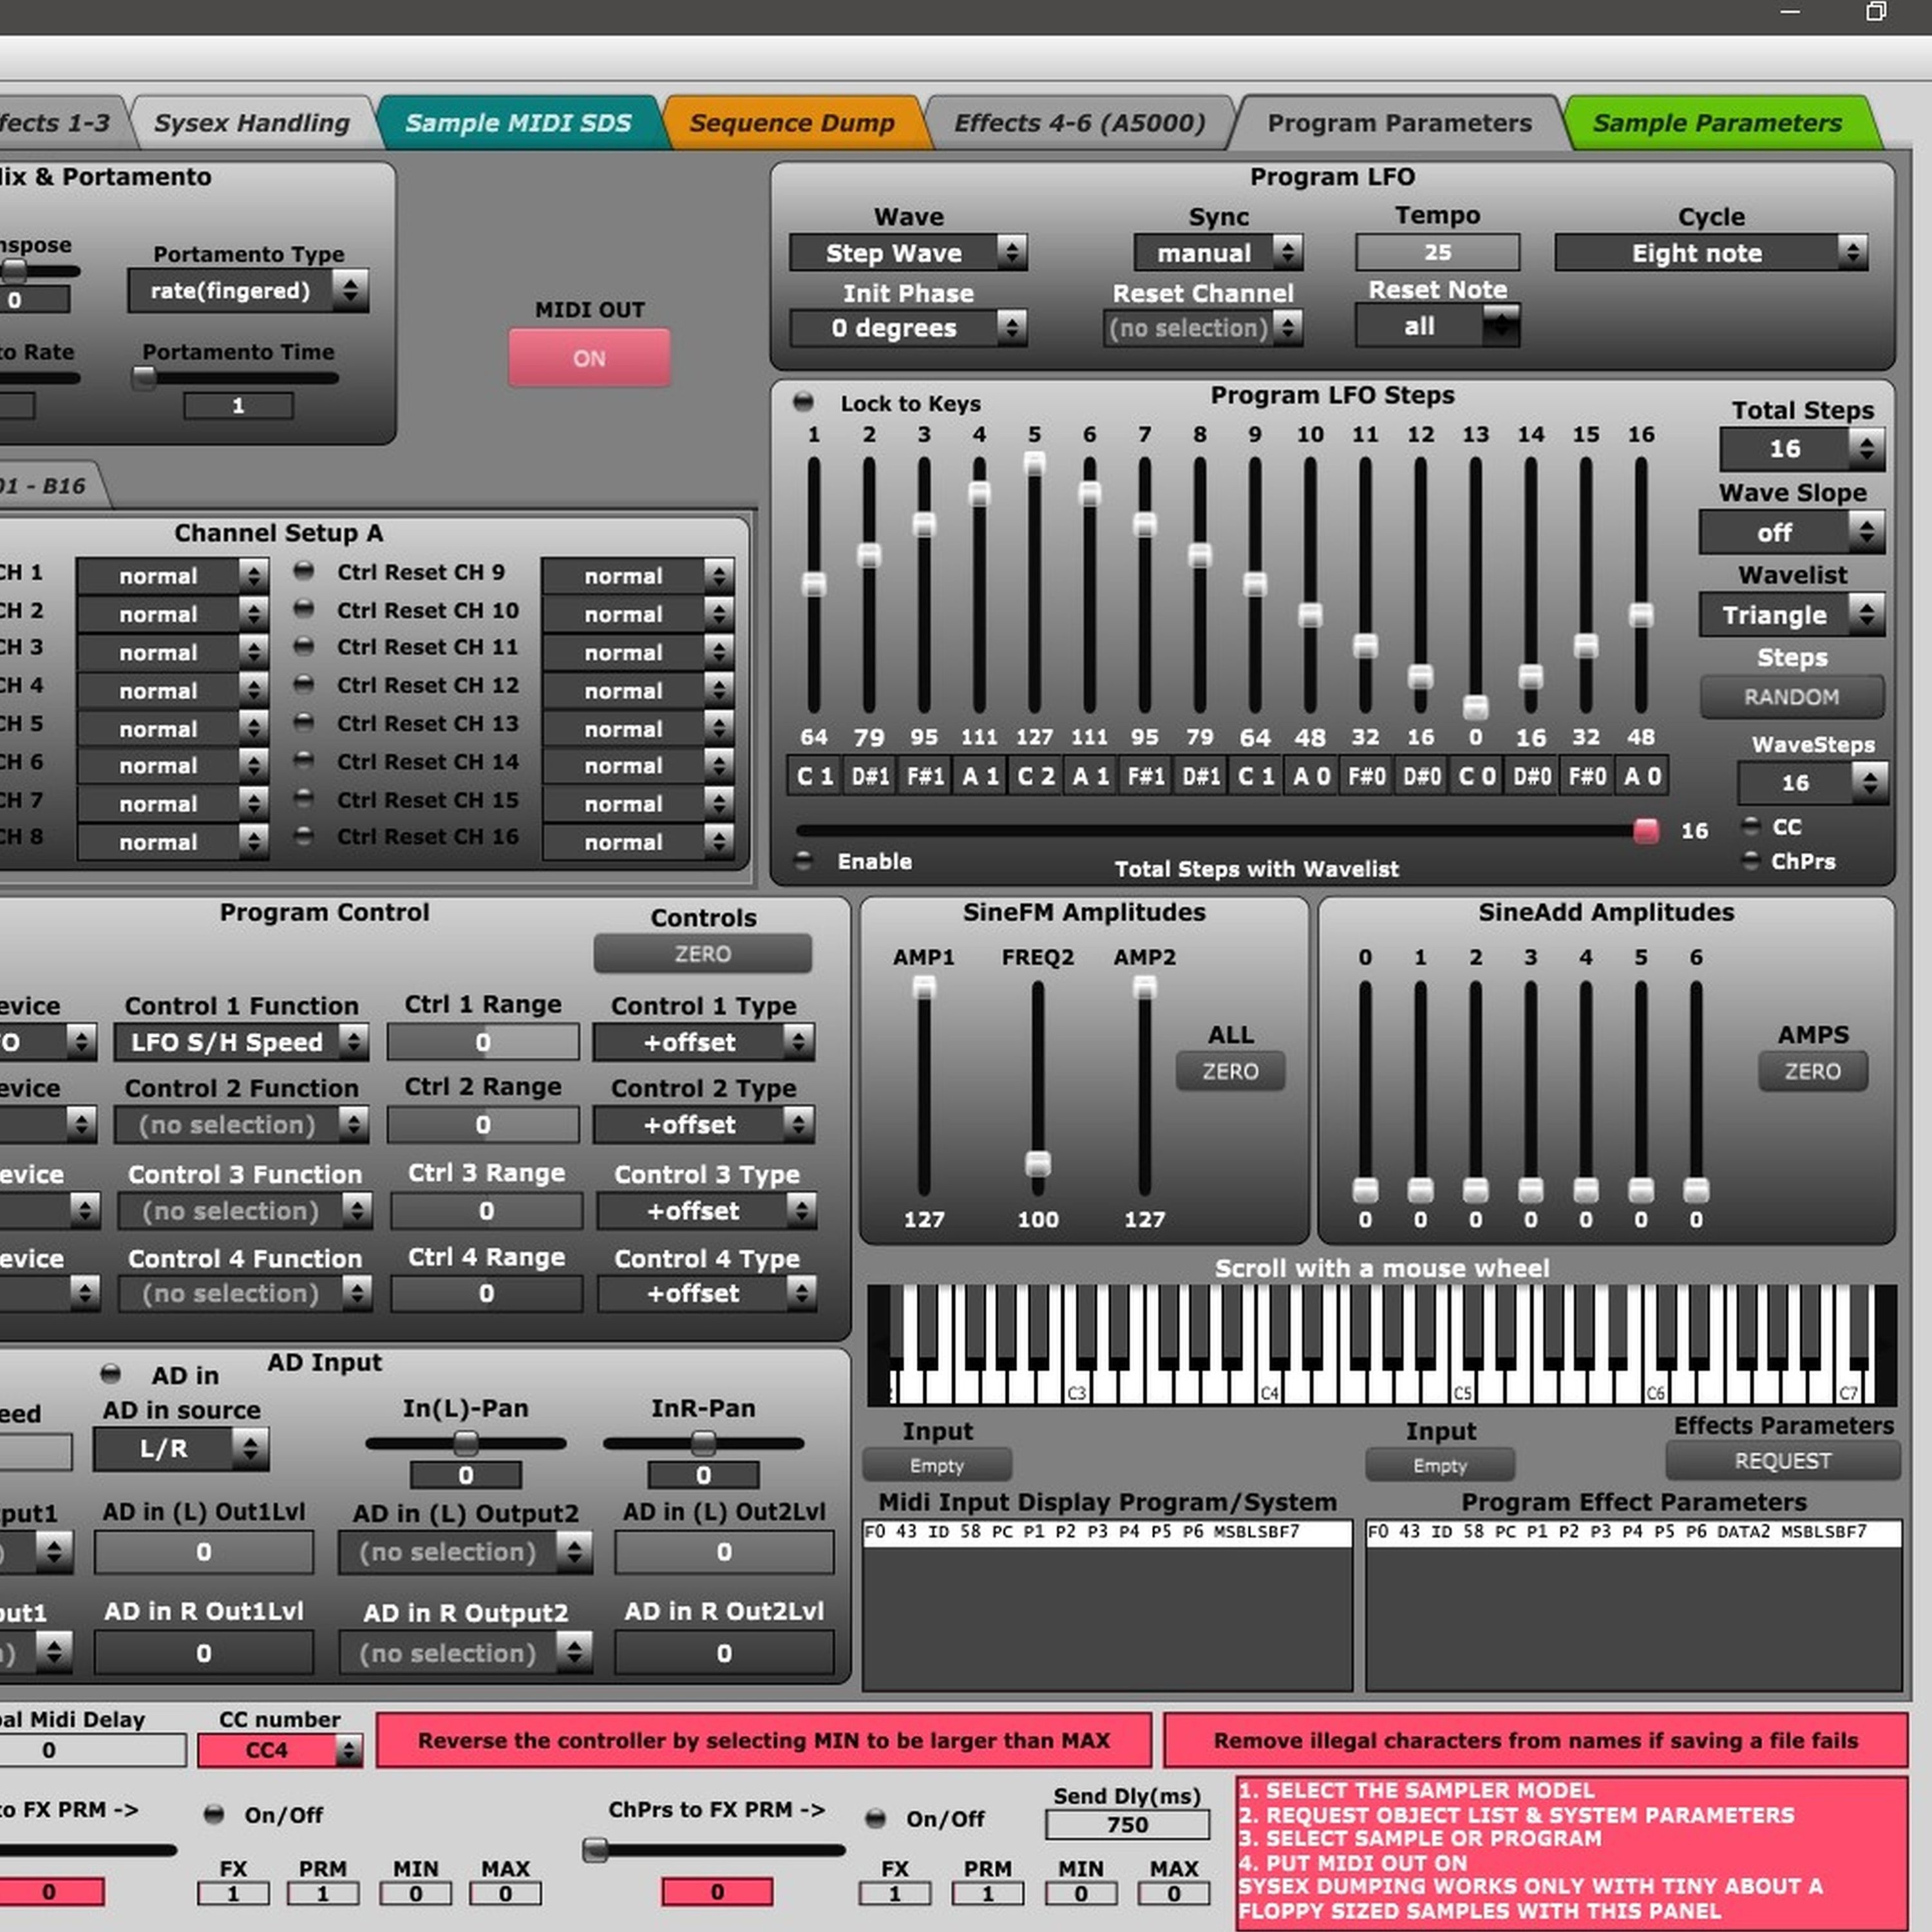
Task: Toggle the Ctrl Reset CH 9 LED
Action: (x=304, y=571)
